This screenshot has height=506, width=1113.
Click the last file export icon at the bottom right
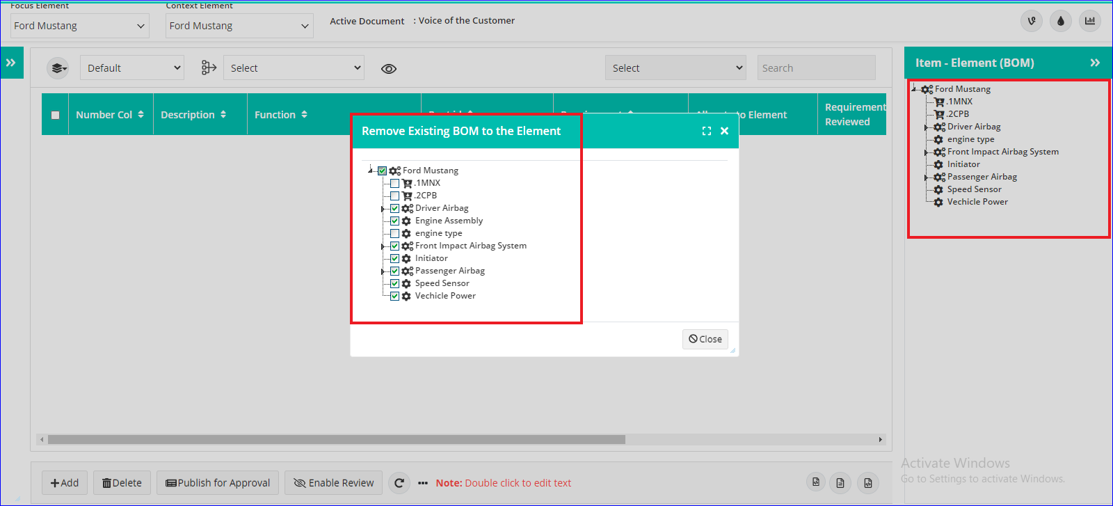(868, 482)
